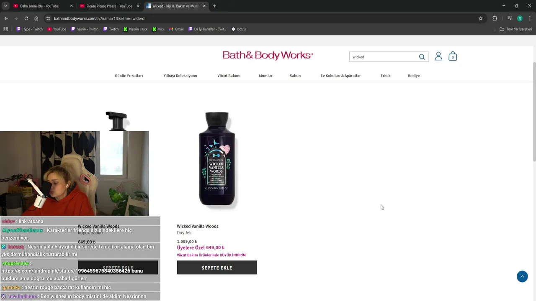
Task: Open the browser extensions puzzle icon
Action: tap(495, 18)
